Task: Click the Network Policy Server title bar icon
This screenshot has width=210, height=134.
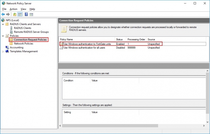Action: [x=3, y=3]
